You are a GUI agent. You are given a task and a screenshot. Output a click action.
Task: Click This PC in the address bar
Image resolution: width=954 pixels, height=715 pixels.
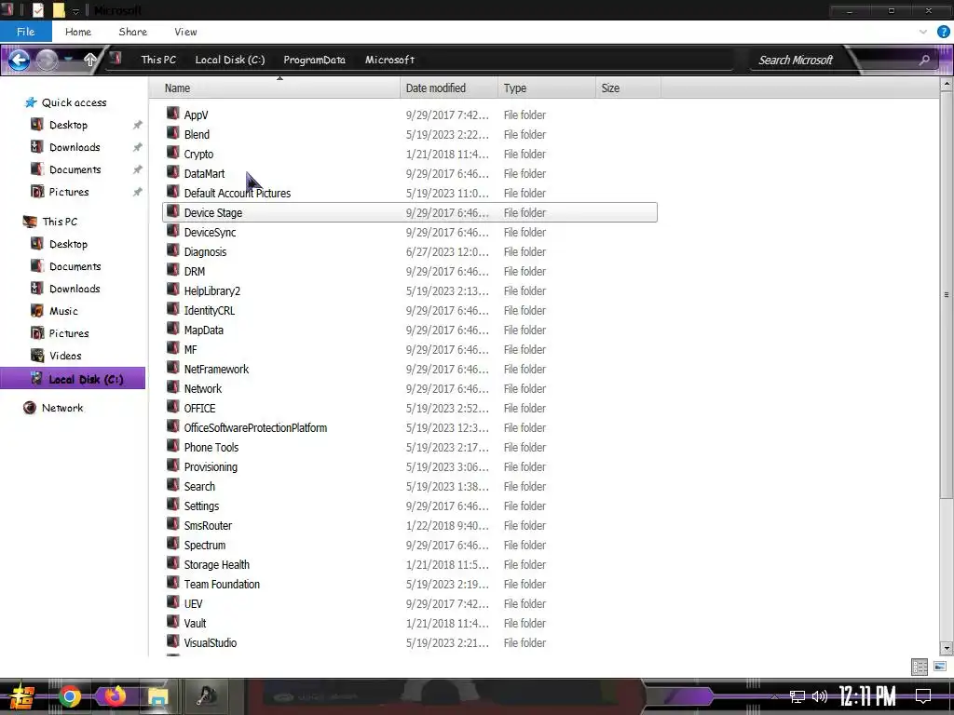(158, 60)
